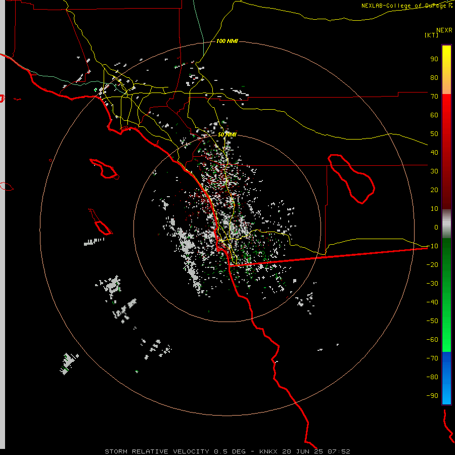Click the 0.5 DEG elevation text

230,451
